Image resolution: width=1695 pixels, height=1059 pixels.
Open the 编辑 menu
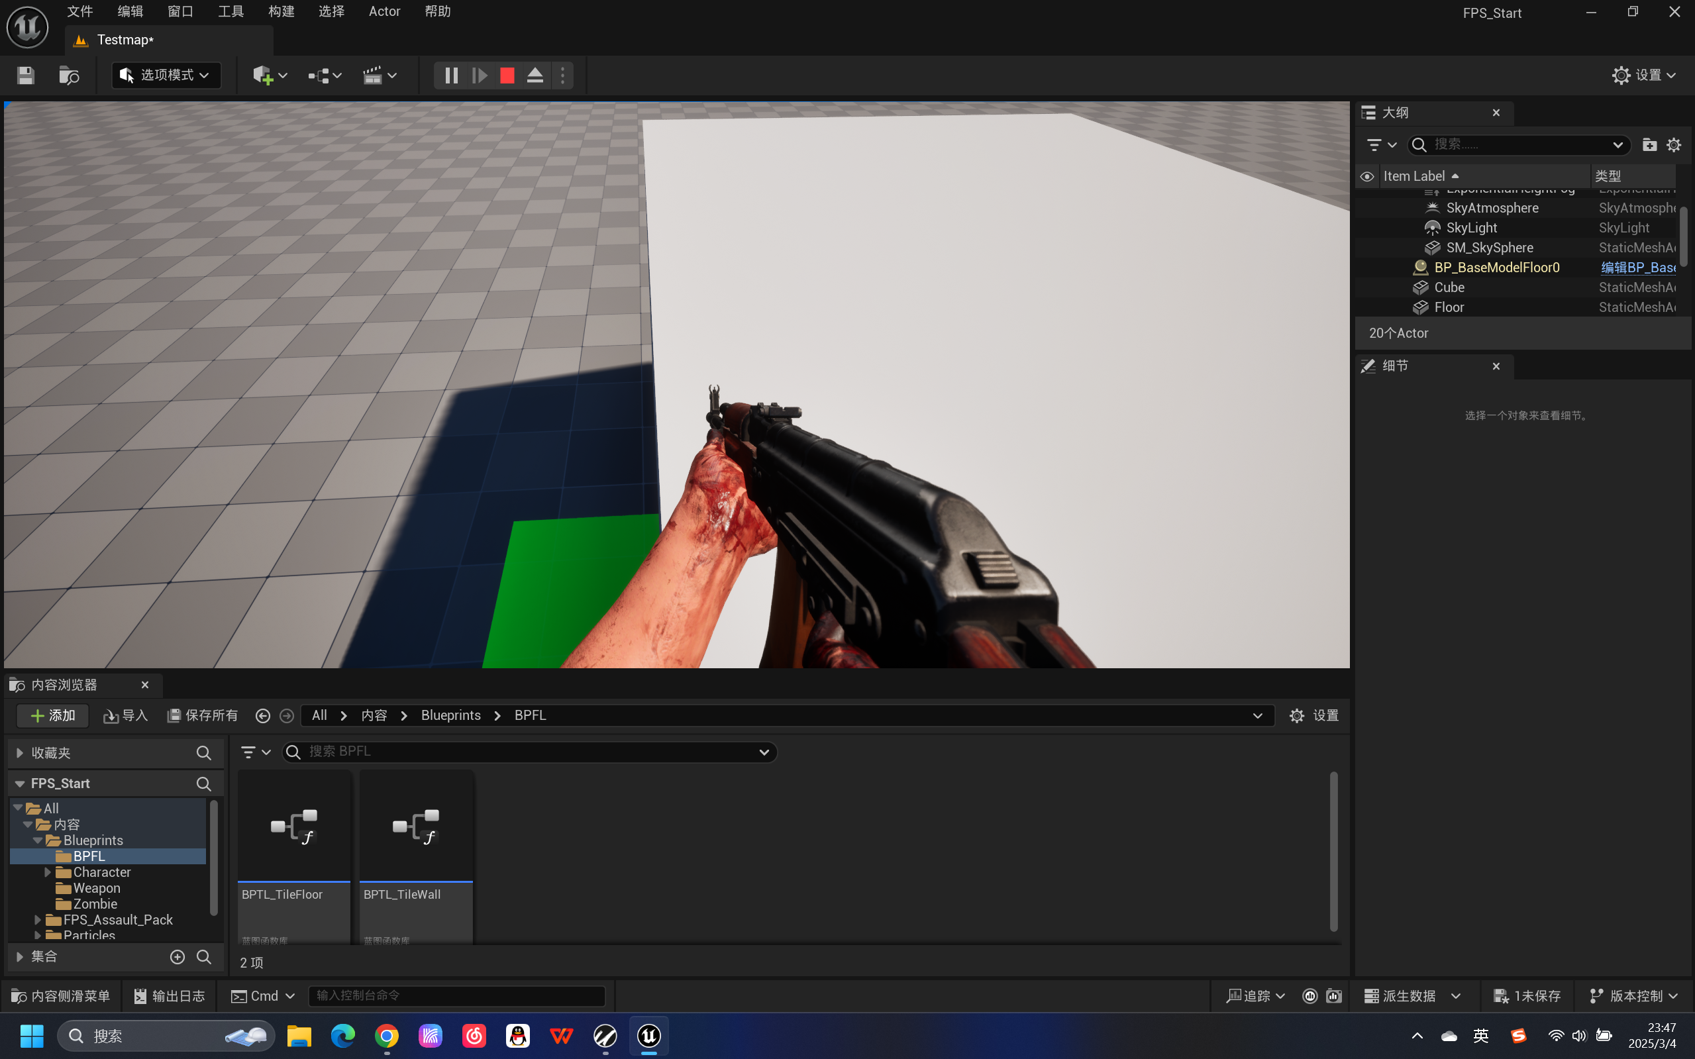(130, 11)
